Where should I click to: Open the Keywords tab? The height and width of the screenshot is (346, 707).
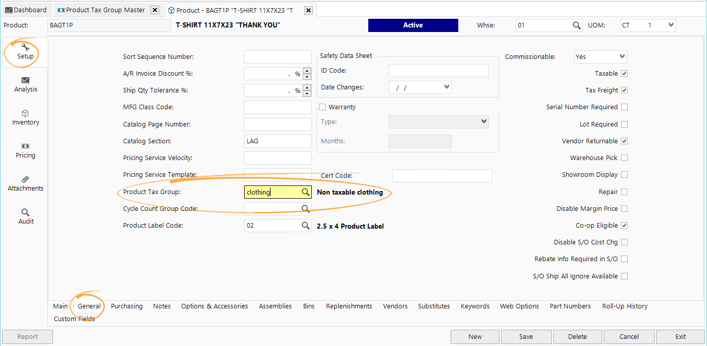pyautogui.click(x=475, y=306)
